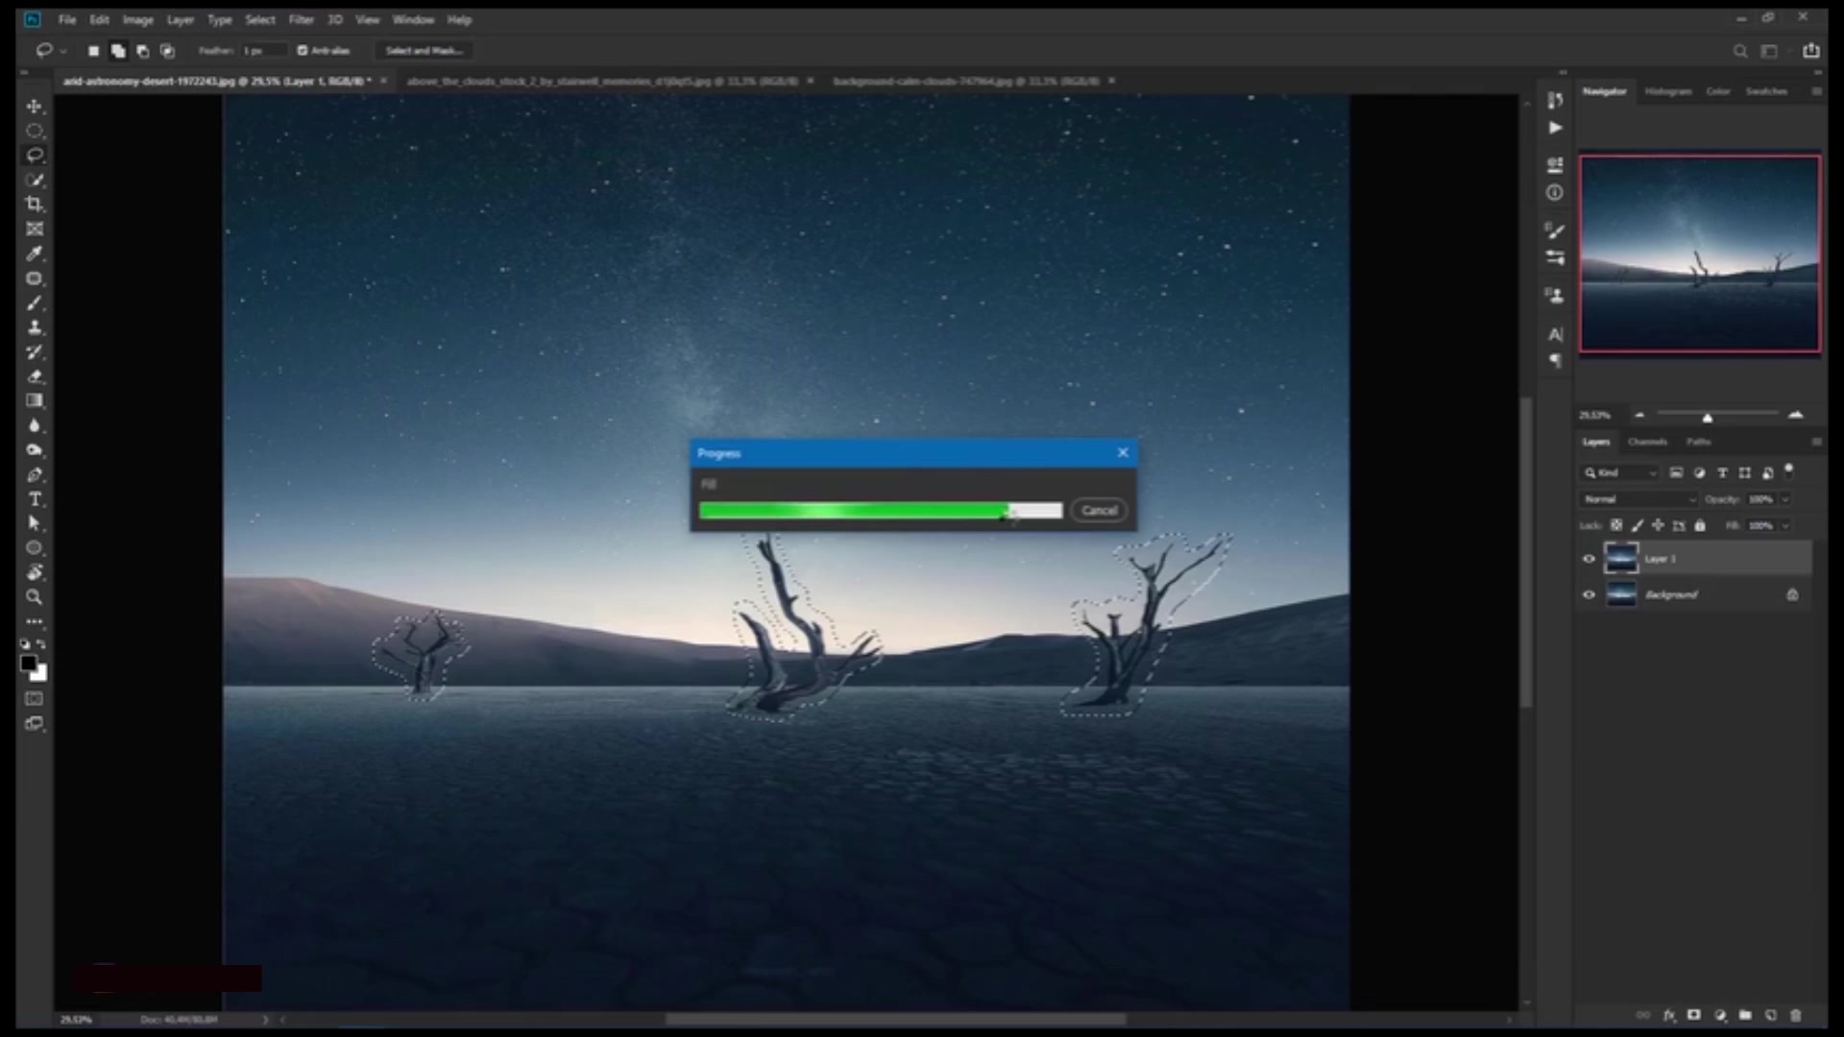
Task: Select the Eyedropper tool
Action: point(35,253)
